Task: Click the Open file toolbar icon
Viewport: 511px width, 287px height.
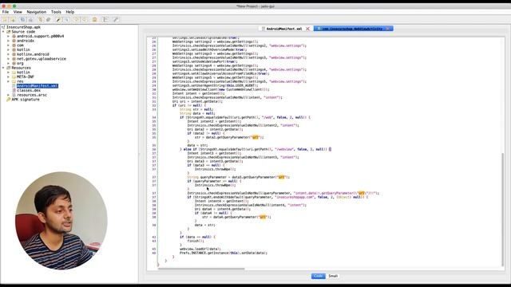Action: (x=6, y=19)
